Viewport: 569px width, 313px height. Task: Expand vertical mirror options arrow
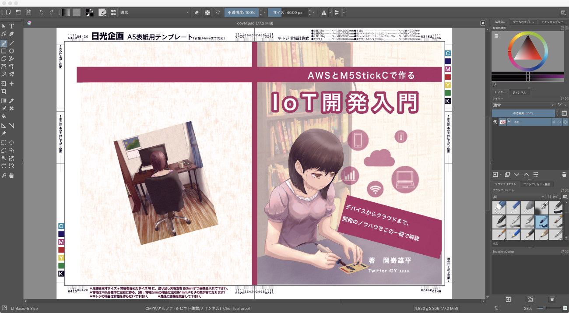(344, 12)
